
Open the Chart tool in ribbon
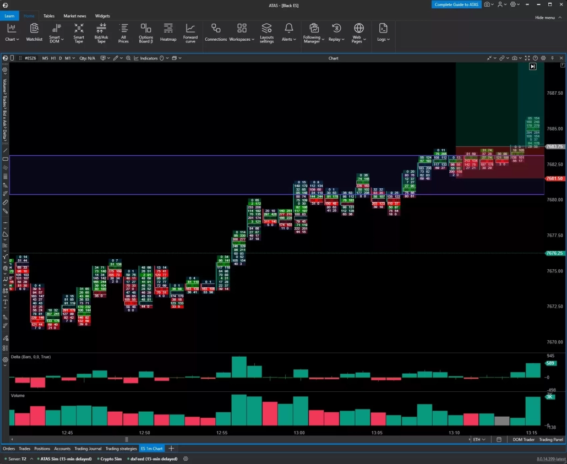[12, 32]
